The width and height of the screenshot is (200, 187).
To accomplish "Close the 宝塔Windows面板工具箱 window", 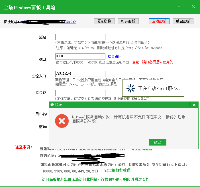I will tap(193, 7).
